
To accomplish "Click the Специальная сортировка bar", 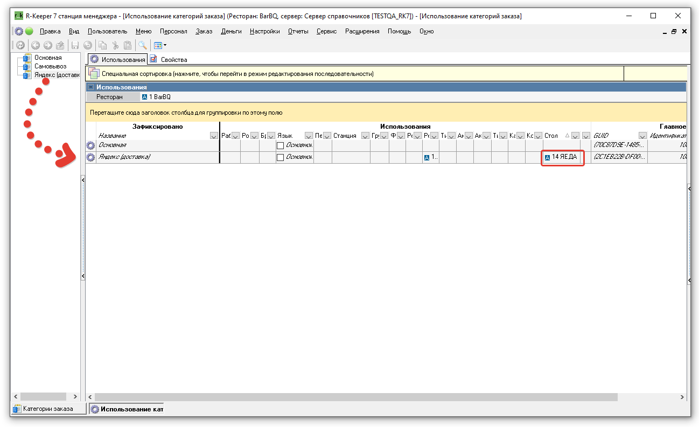I will pyautogui.click(x=355, y=74).
